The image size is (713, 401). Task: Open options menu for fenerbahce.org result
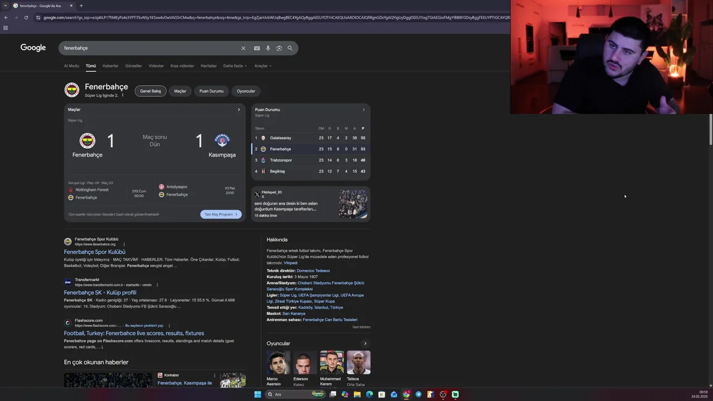point(124,244)
